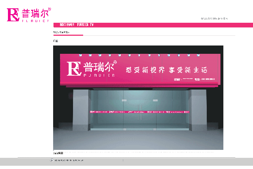The width and height of the screenshot is (253, 169).
Task: Click the phone number line on the signboard
Action: (194, 79)
